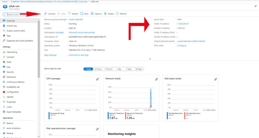Screen dimensions: 259x138
Task: Go to Home breadcrumb
Action: (5, 1)
